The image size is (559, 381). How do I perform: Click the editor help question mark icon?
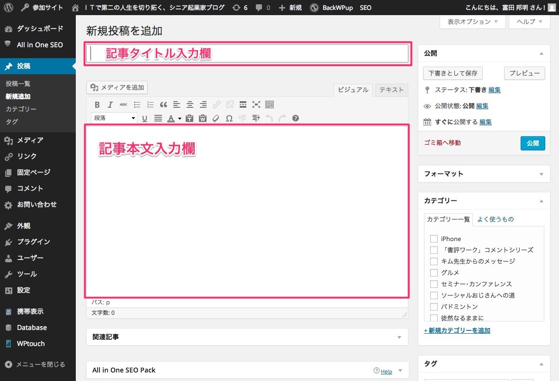click(296, 118)
